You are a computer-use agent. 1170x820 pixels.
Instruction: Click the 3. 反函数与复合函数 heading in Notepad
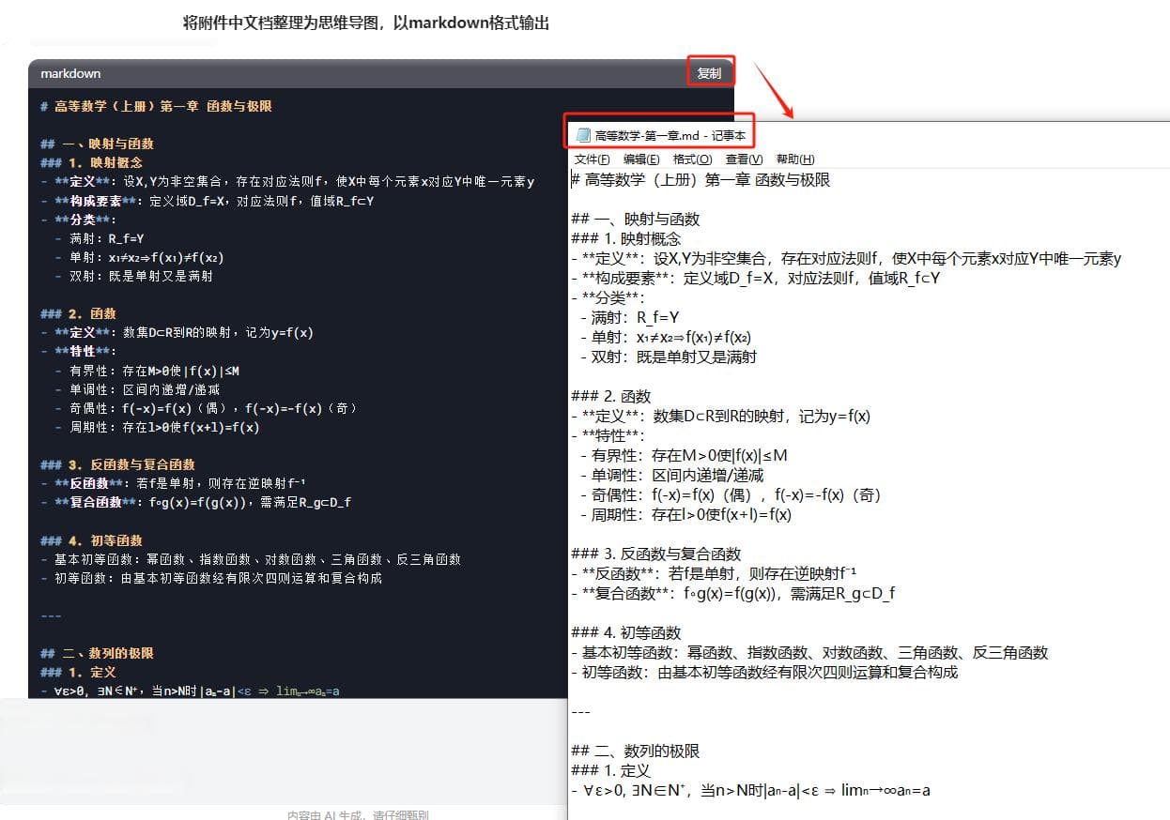tap(656, 554)
